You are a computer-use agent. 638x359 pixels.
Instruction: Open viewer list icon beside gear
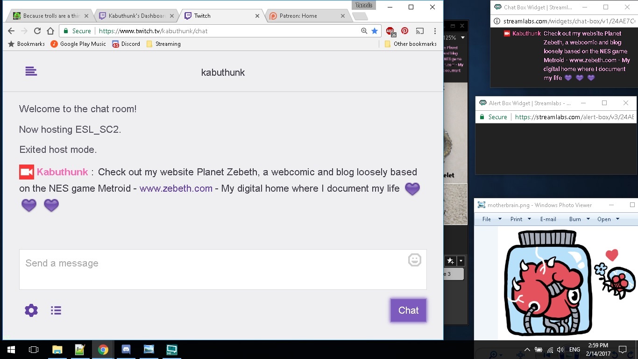point(56,310)
